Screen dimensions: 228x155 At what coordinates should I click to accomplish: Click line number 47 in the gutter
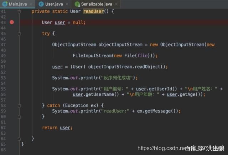(x=3, y=45)
